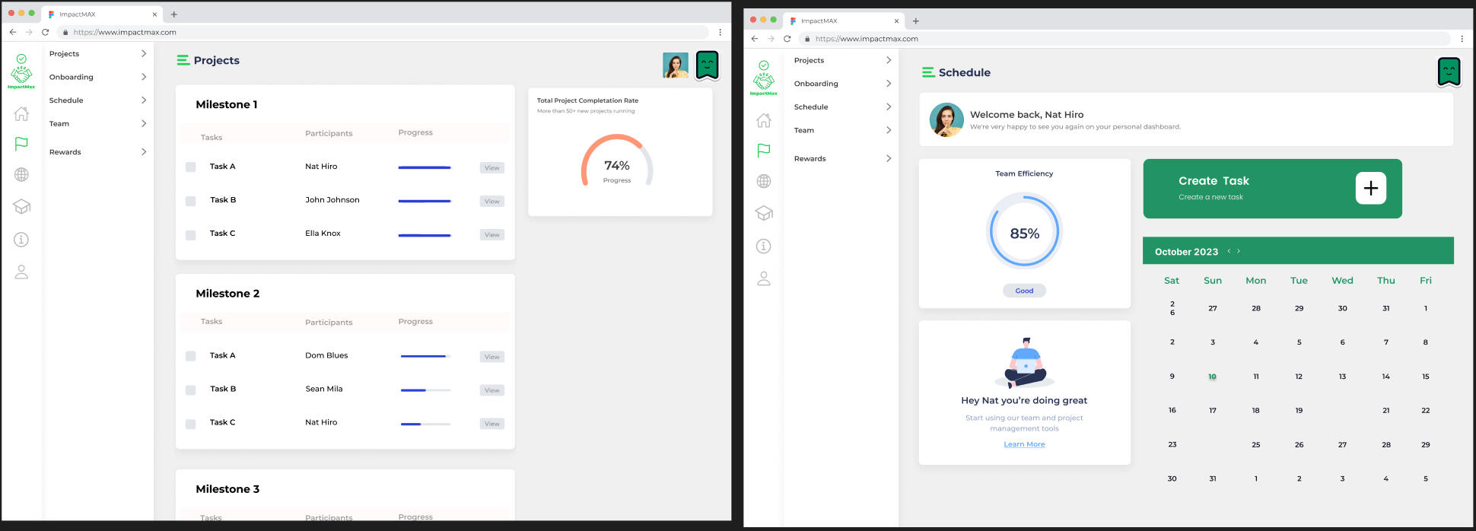The height and width of the screenshot is (531, 1476).
Task: Open new tab in Projects browser window
Action: tap(173, 14)
